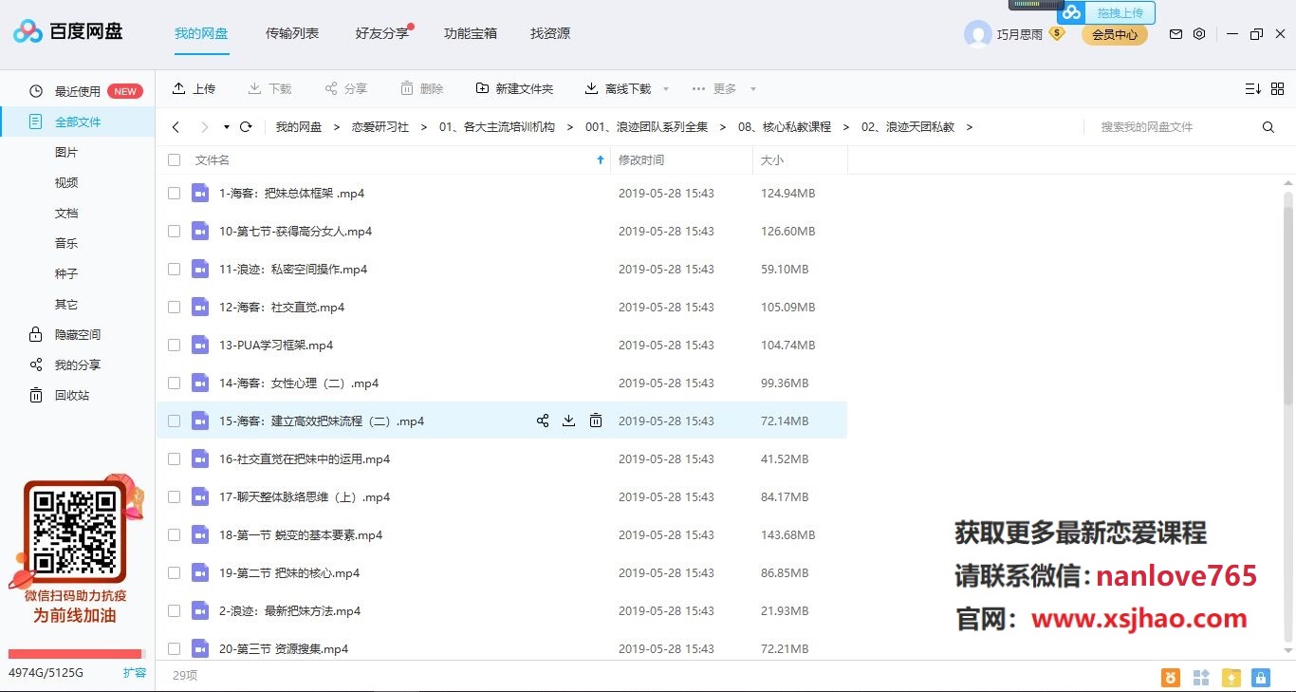Image resolution: width=1296 pixels, height=692 pixels.
Task: Download the 15-海客 file using row icon
Action: 569,421
